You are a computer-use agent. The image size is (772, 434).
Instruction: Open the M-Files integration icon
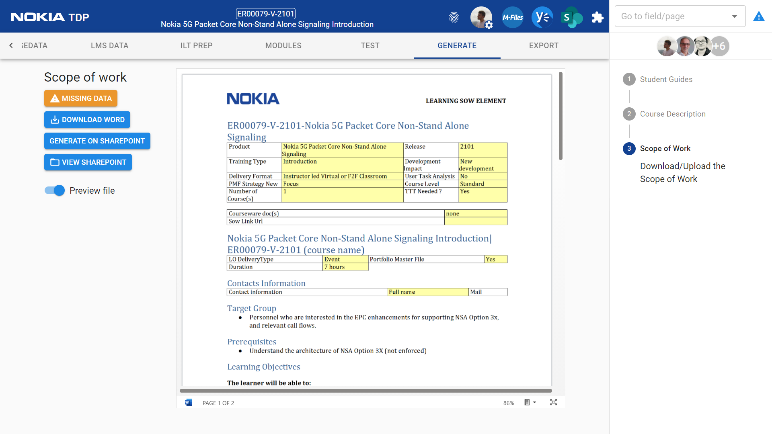513,17
